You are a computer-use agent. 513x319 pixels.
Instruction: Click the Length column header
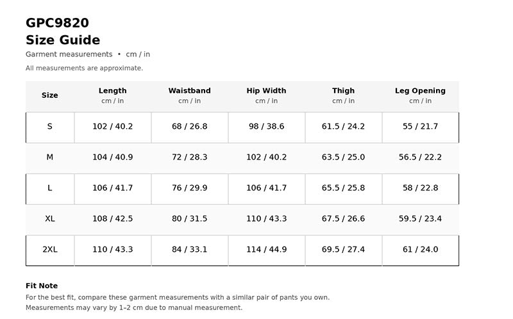tap(113, 95)
